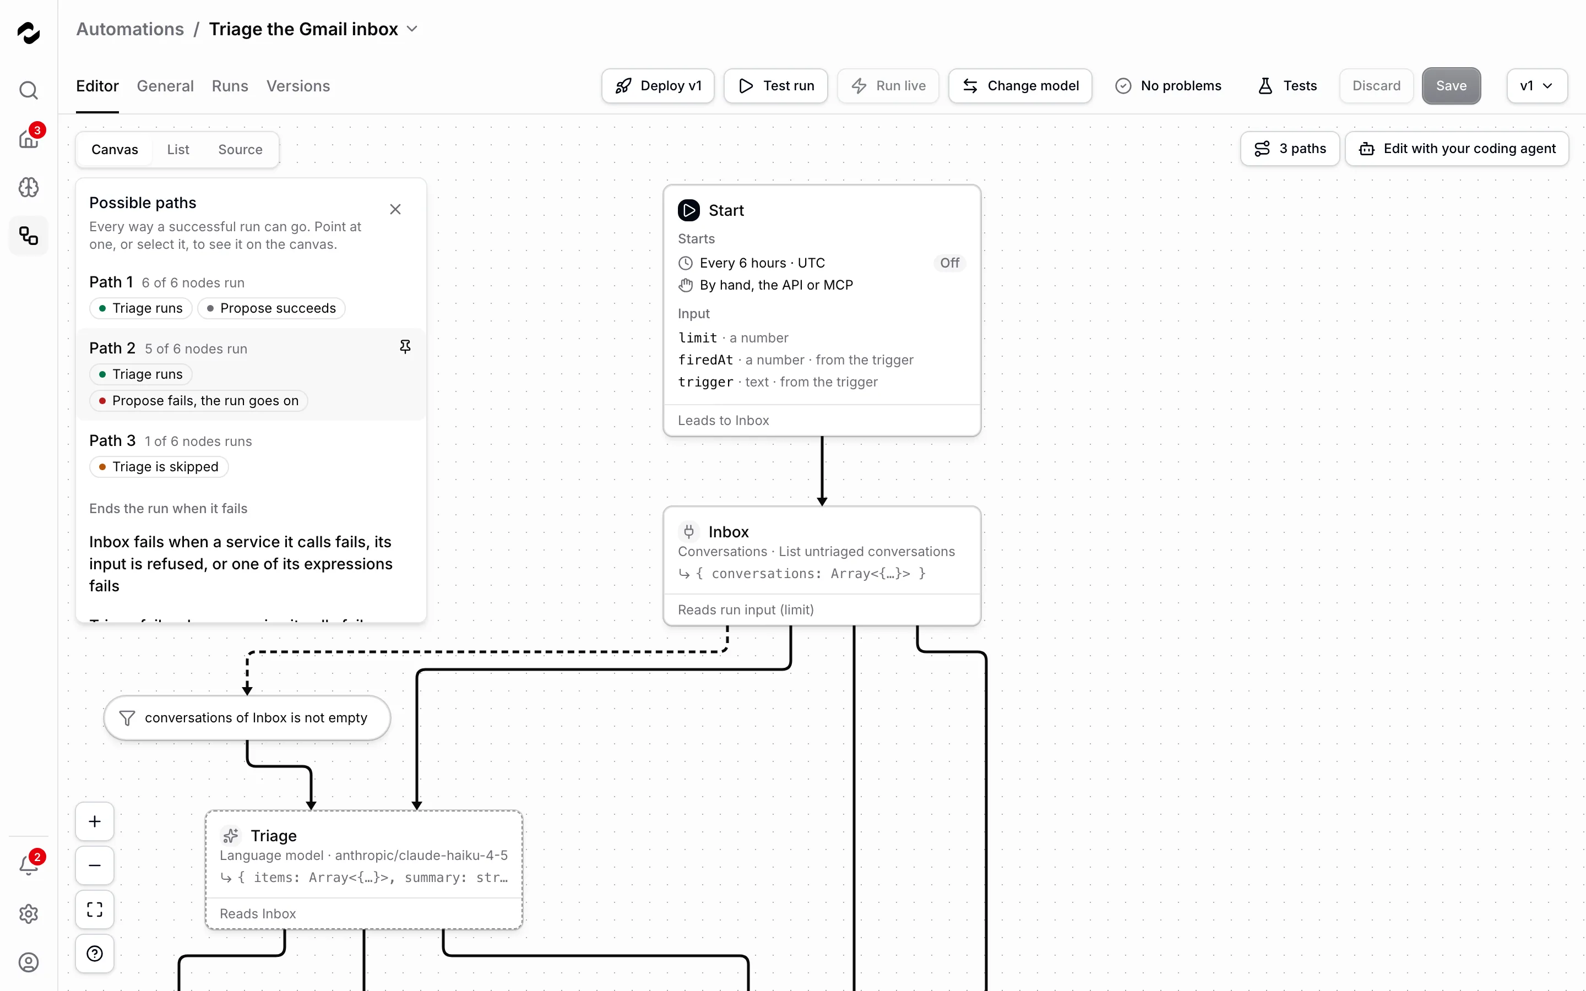Image resolution: width=1586 pixels, height=991 pixels.
Task: Zoom out the canvas with minus button
Action: tap(95, 865)
